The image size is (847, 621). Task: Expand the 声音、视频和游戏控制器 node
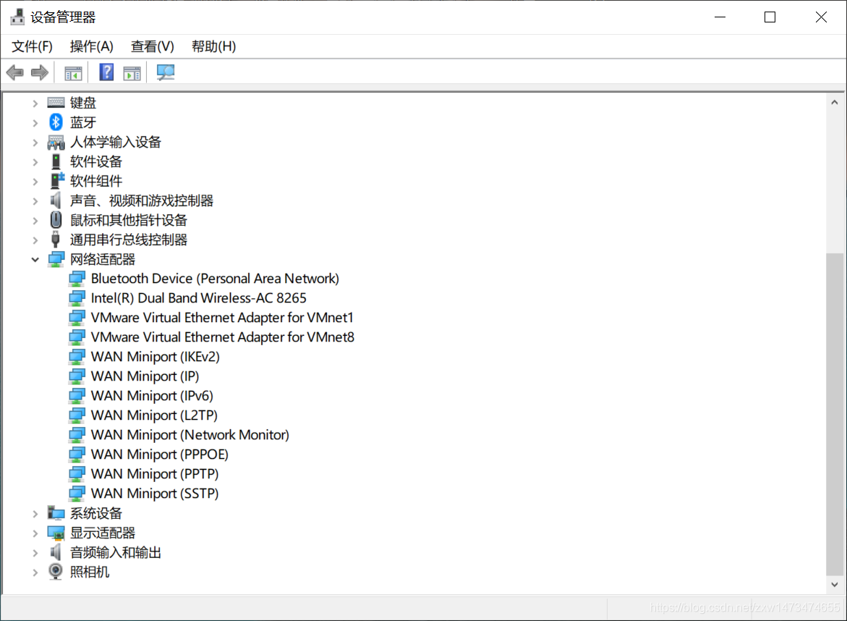click(x=35, y=201)
